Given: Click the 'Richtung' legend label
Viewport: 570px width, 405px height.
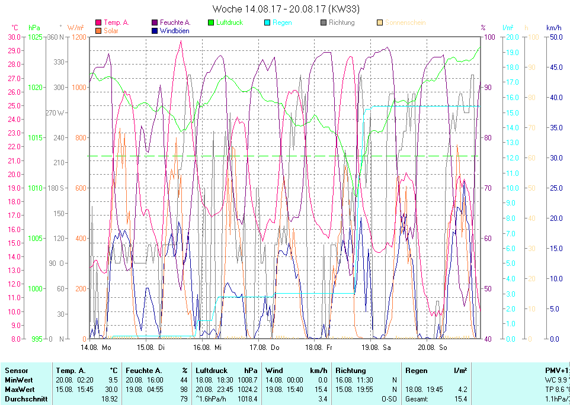Looking at the screenshot, I should [x=342, y=22].
